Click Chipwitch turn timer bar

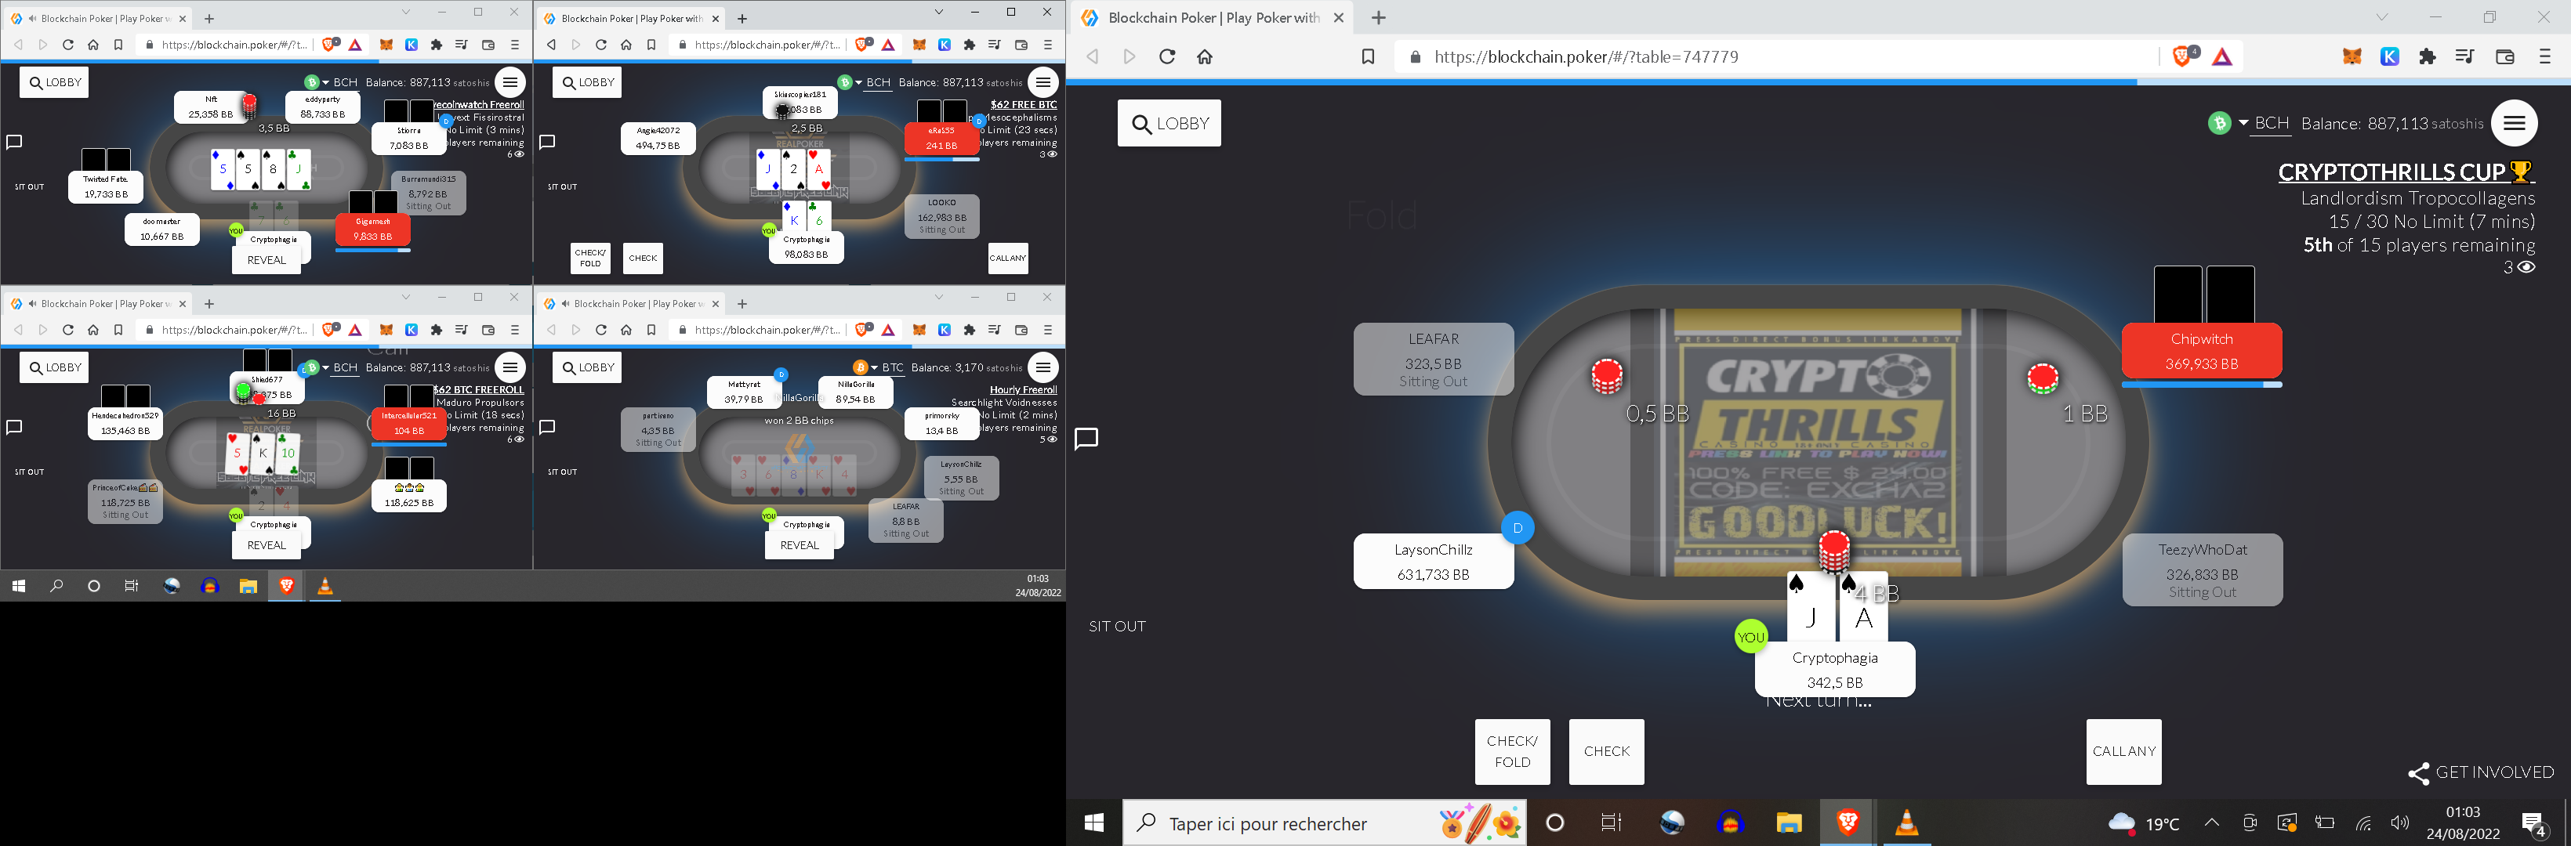(2202, 384)
